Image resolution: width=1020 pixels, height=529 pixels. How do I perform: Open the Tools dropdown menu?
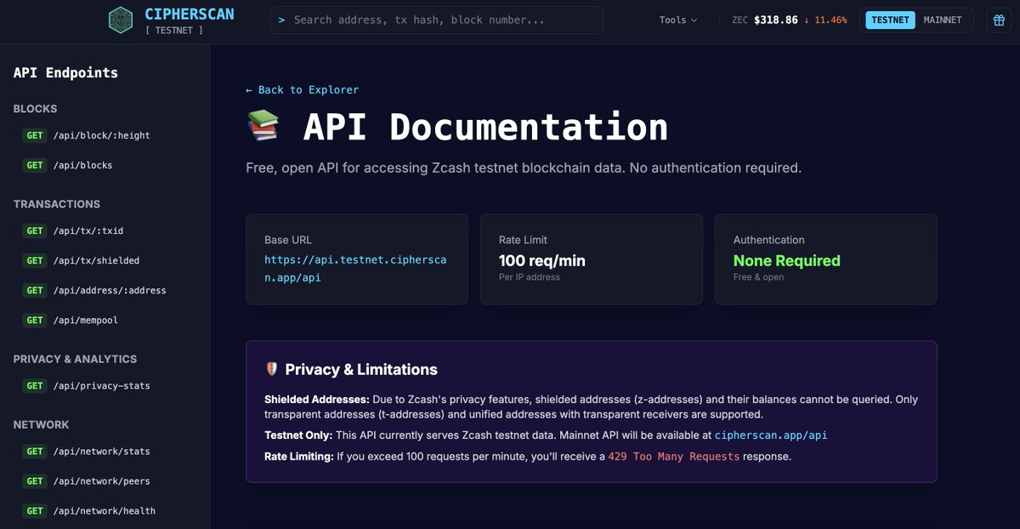pos(677,20)
